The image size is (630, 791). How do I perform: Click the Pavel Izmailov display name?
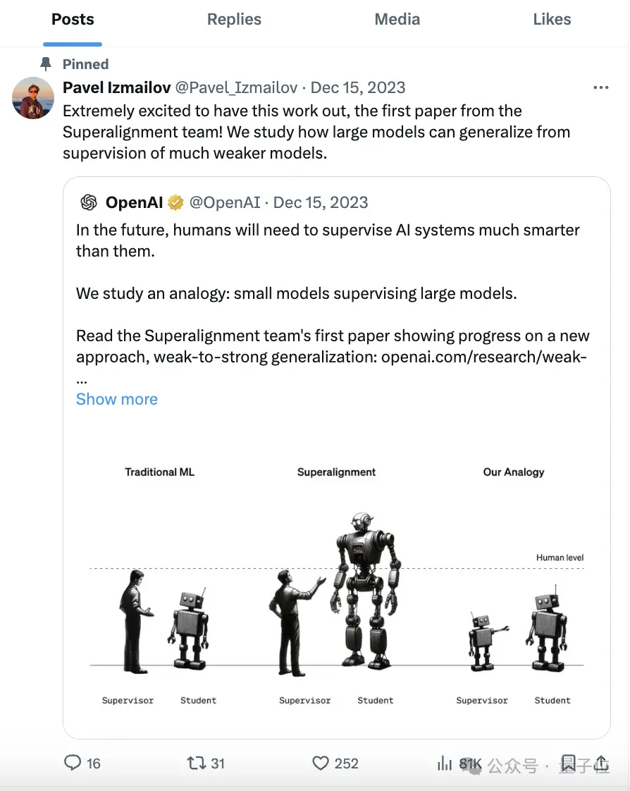[x=116, y=88]
